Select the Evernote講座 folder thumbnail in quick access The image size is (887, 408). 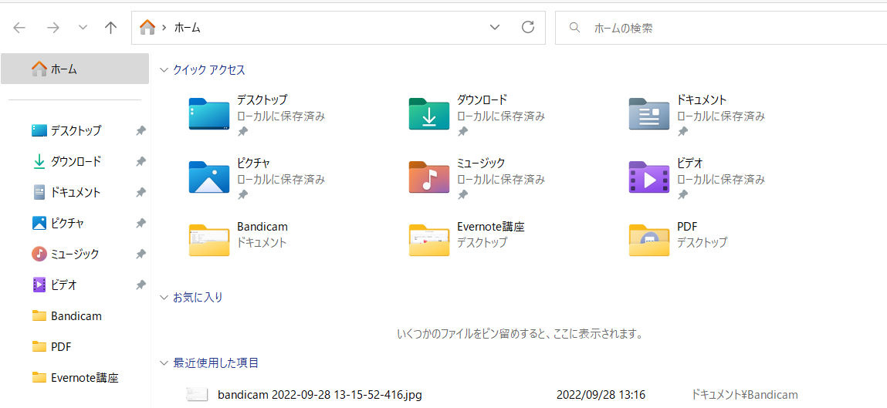428,240
